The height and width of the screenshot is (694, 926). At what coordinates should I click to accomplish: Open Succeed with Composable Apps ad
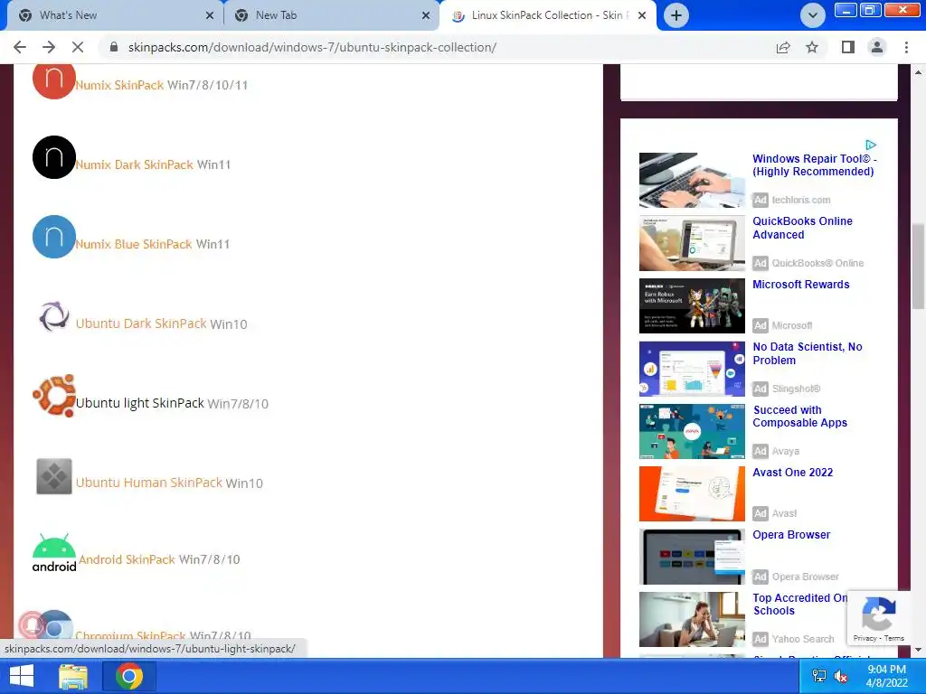pyautogui.click(x=800, y=416)
